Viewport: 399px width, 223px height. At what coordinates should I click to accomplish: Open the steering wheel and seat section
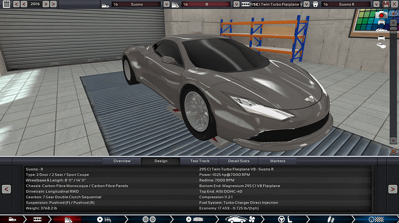point(285,219)
